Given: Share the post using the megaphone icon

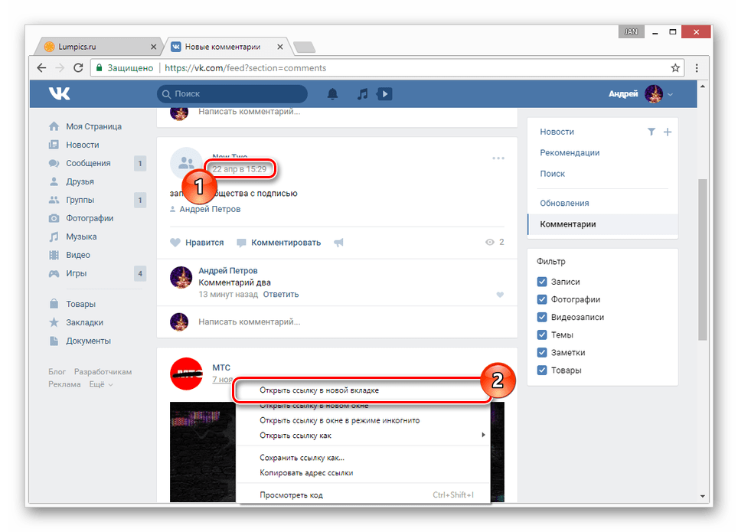Looking at the screenshot, I should click(x=338, y=243).
